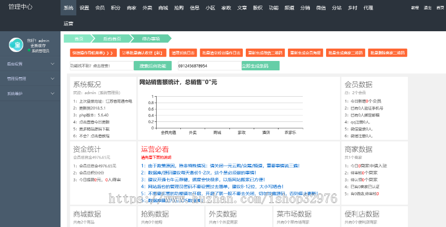Click the 便利店数据 panel heading

click(x=362, y=214)
